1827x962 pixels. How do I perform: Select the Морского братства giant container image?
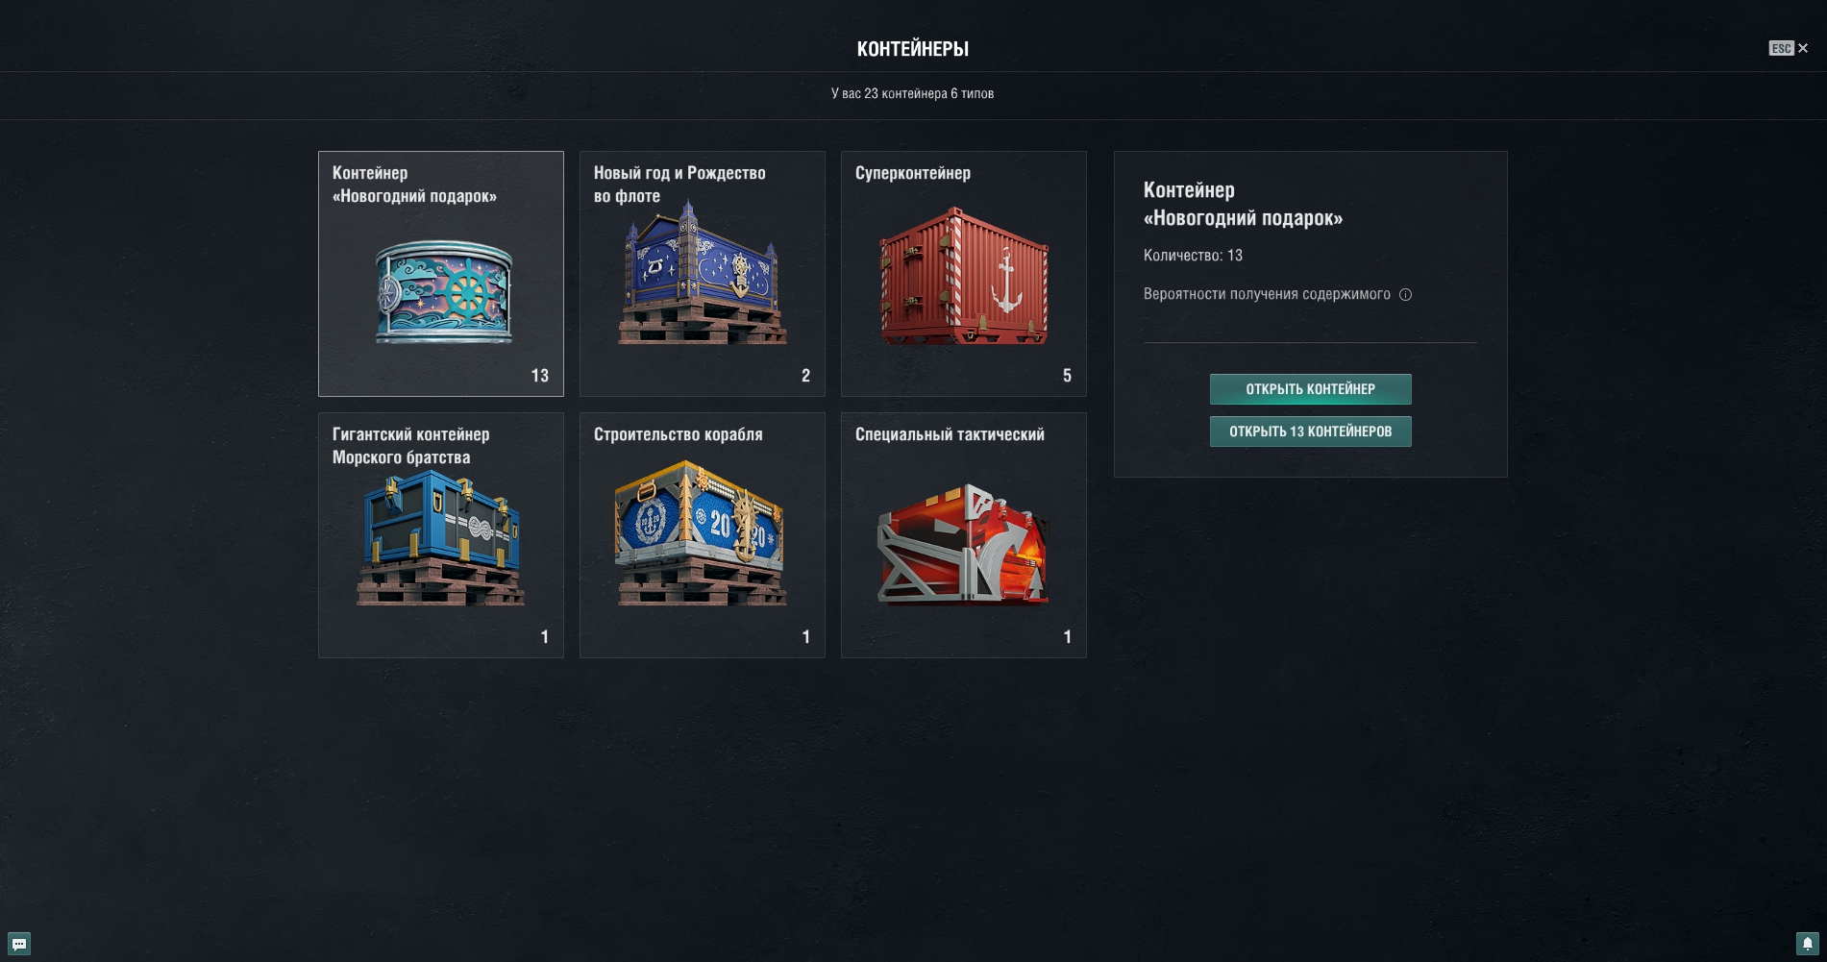pos(441,538)
